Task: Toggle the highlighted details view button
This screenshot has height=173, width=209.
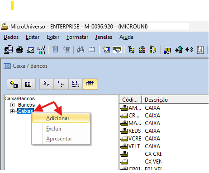Action: click(x=90, y=84)
